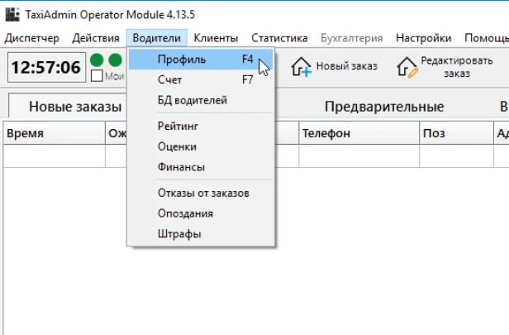Click 'Финансы' in the Водители menu
509x335 pixels.
pos(181,167)
